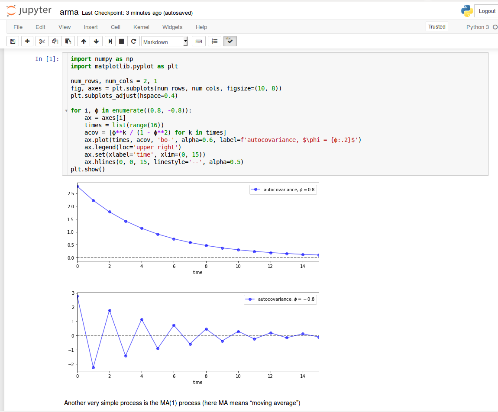Open the View menu
The height and width of the screenshot is (412, 498).
(x=65, y=27)
